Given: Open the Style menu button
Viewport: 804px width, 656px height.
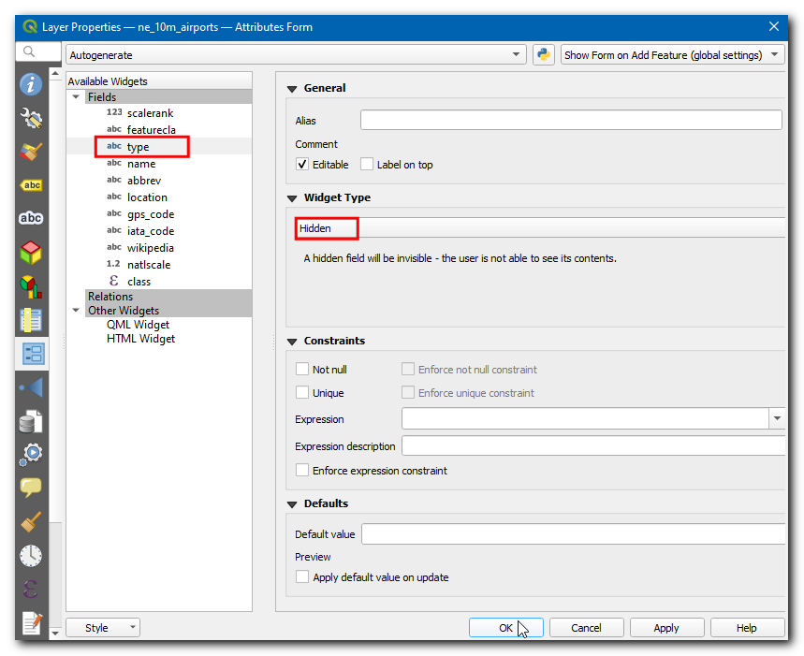Looking at the screenshot, I should (103, 628).
